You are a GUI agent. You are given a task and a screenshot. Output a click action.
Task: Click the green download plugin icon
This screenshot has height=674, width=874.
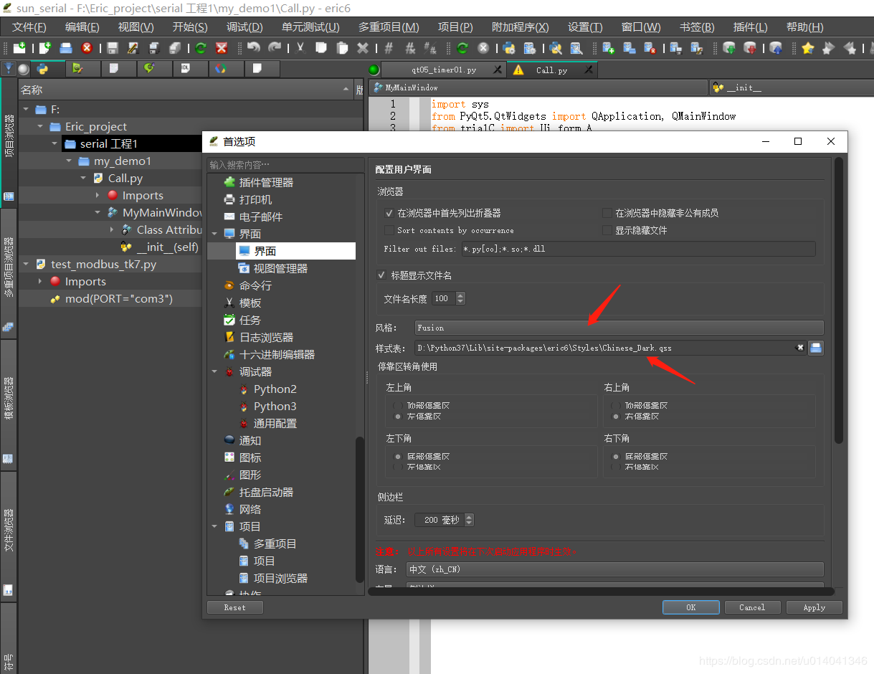click(728, 48)
